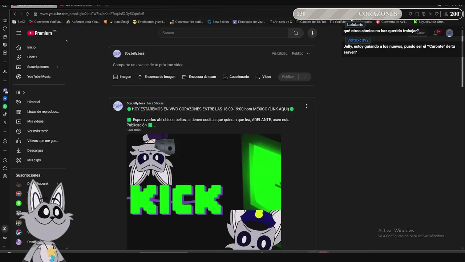Open the extensions cube in browser sidebar
Image resolution: width=465 pixels, height=262 pixels.
tap(5, 168)
